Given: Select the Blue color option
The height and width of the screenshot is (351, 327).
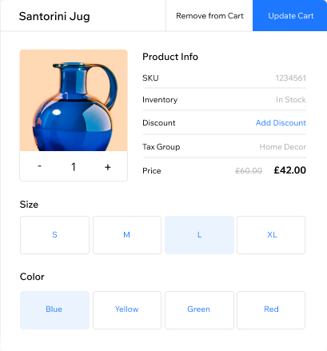Looking at the screenshot, I should pos(54,310).
